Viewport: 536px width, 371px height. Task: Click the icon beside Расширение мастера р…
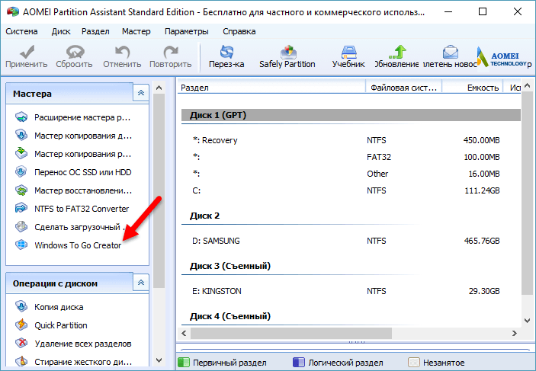(21, 117)
